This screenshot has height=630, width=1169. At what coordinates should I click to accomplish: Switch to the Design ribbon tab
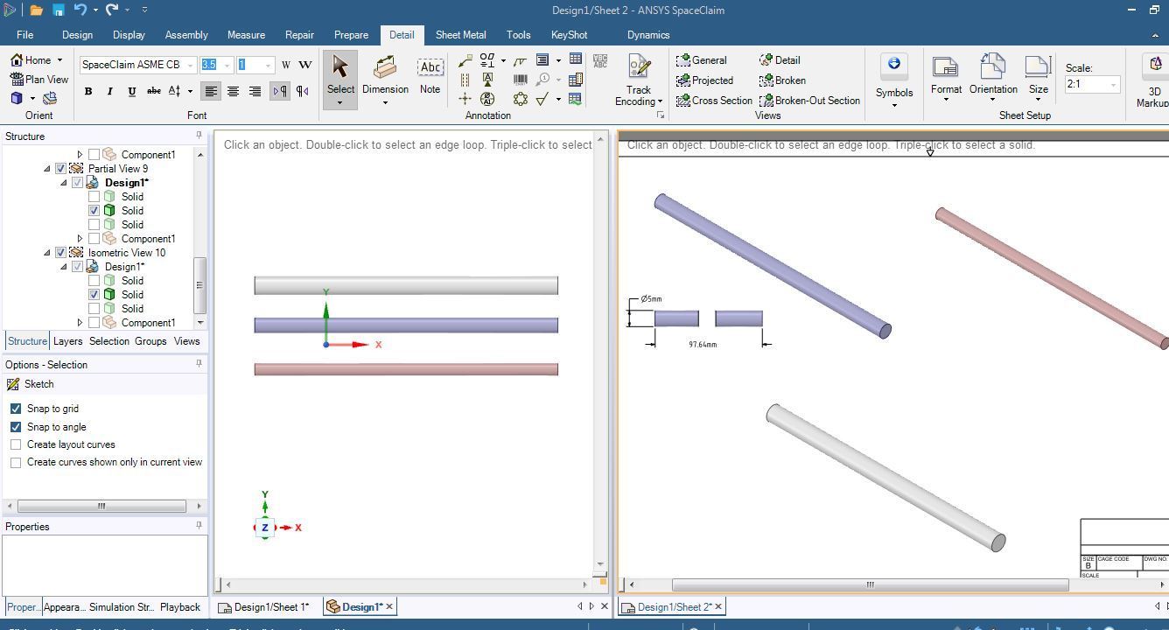(x=77, y=35)
